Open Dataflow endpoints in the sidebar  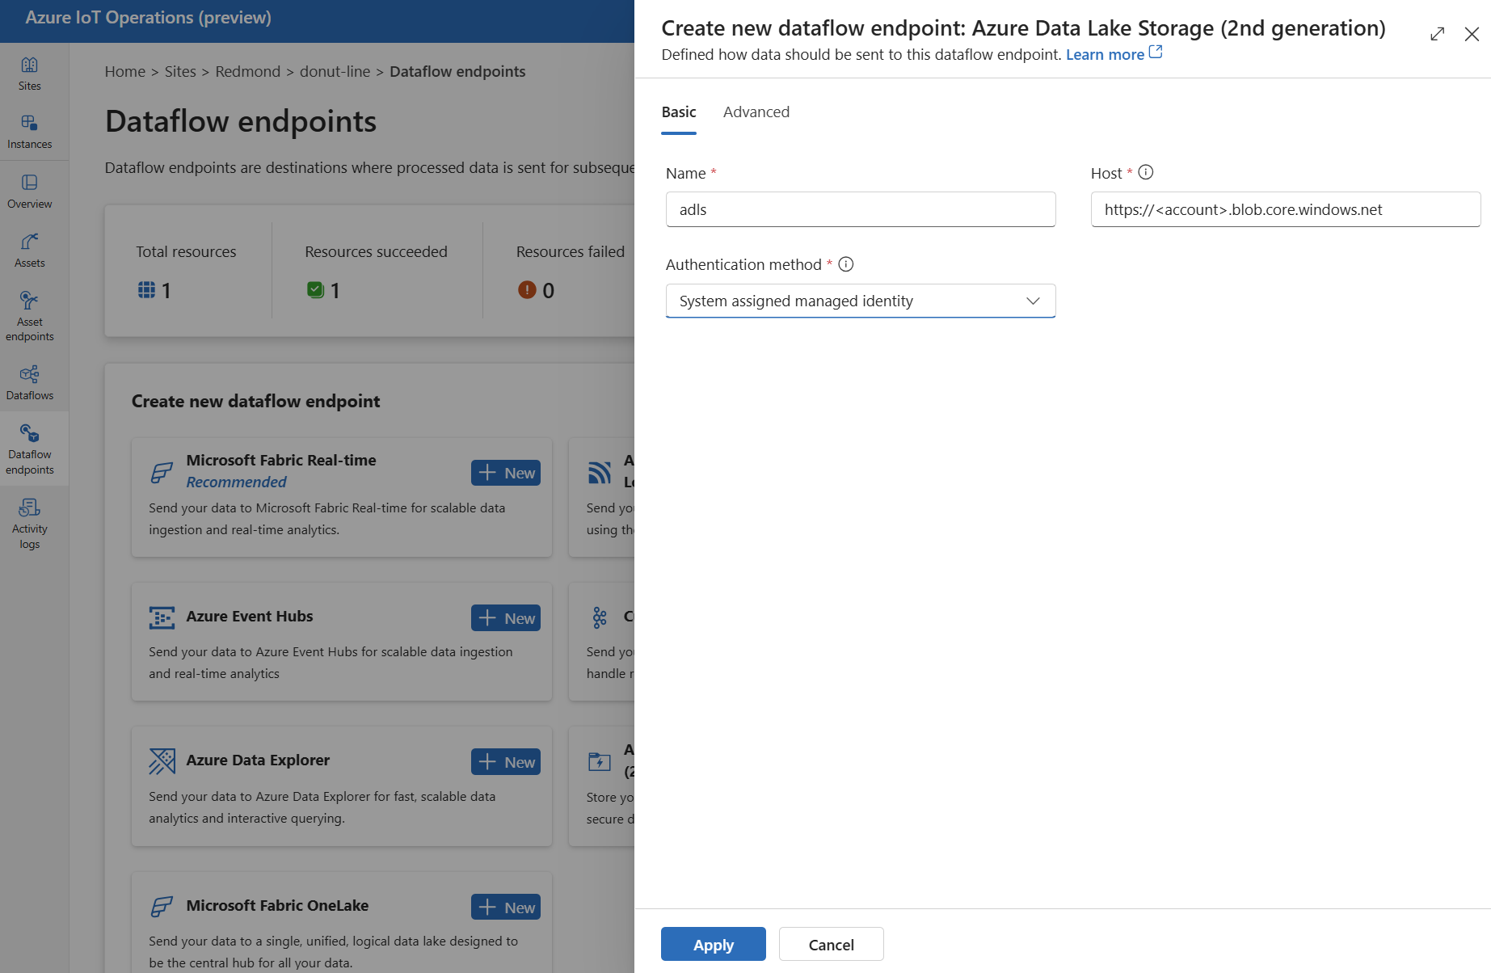30,449
